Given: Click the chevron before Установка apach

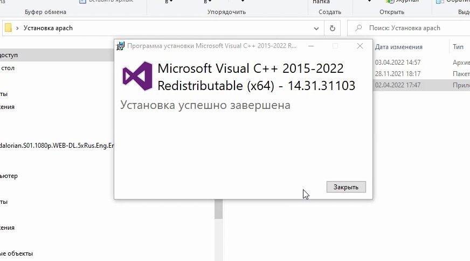Looking at the screenshot, I should (x=17, y=28).
